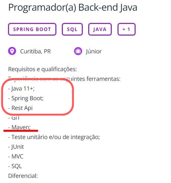
Task: Select the SPRING BOOT tag
Action: coord(32,29)
